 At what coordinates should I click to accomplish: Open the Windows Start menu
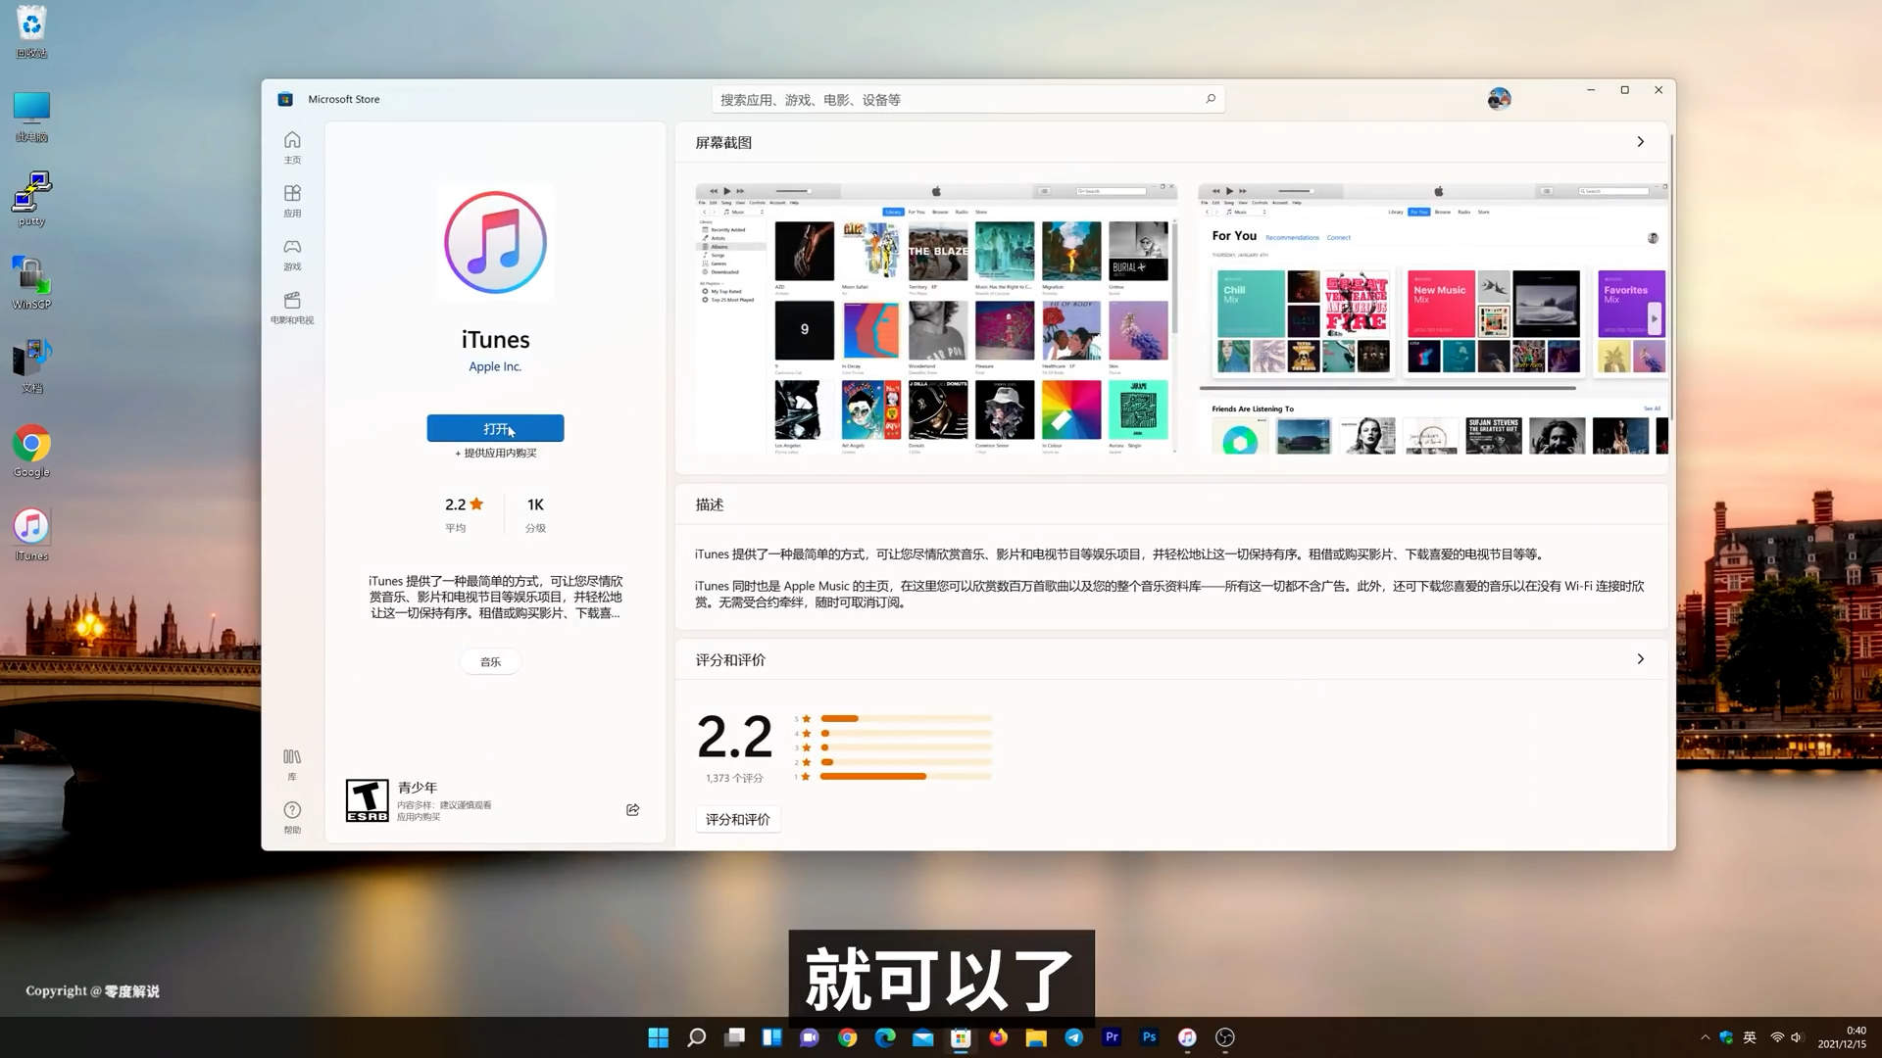click(658, 1036)
